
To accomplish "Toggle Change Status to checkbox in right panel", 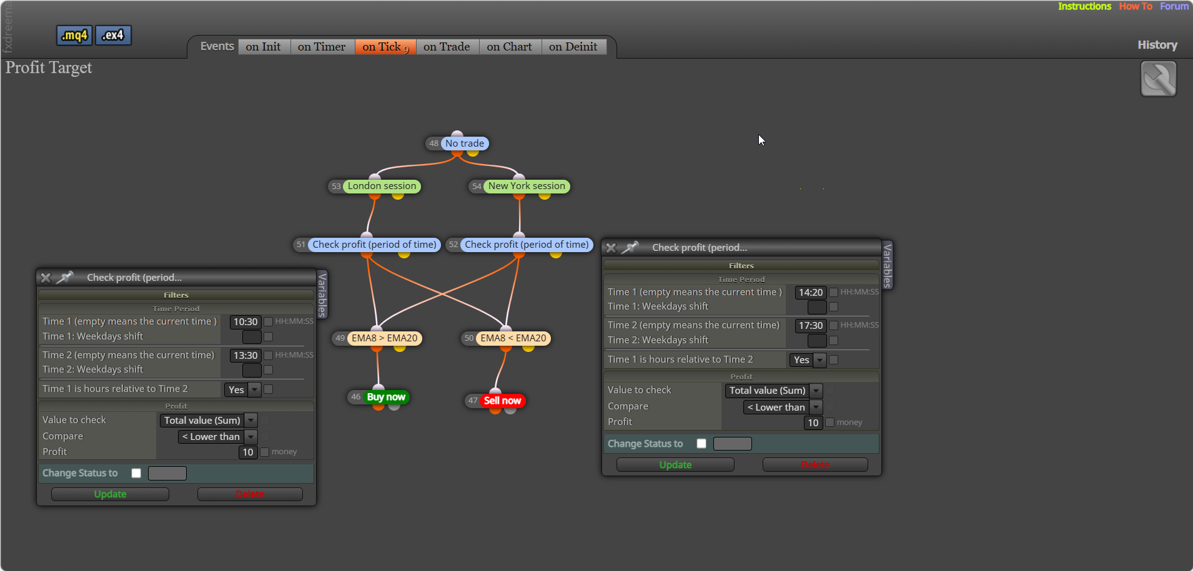I will (701, 443).
